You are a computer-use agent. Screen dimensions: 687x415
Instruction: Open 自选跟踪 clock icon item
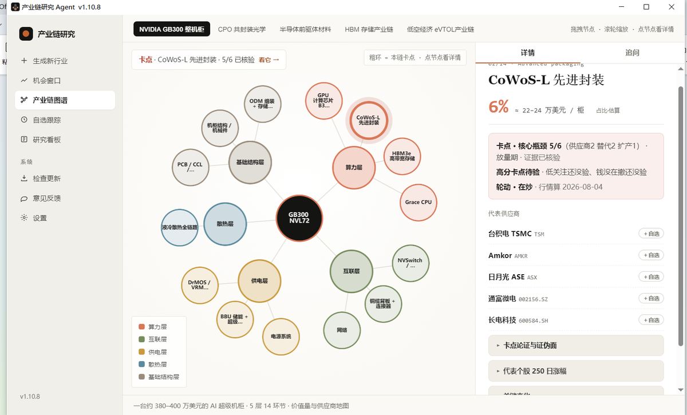[23, 120]
